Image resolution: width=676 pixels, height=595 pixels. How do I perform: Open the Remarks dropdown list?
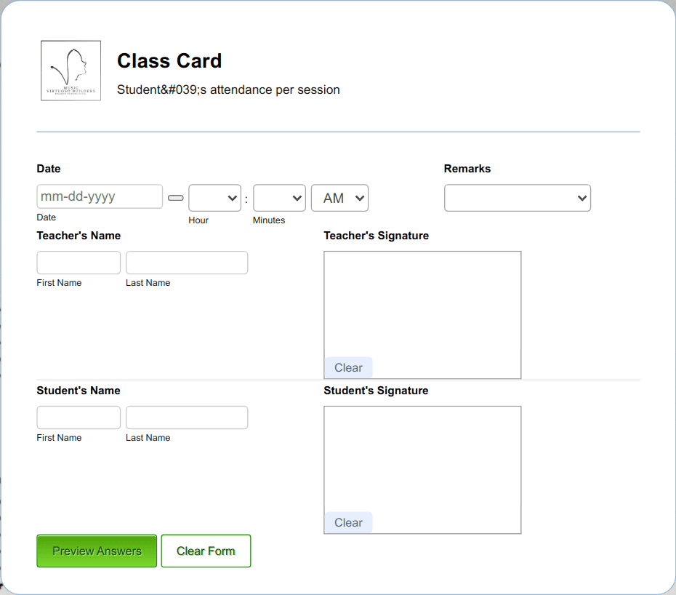[x=518, y=197]
